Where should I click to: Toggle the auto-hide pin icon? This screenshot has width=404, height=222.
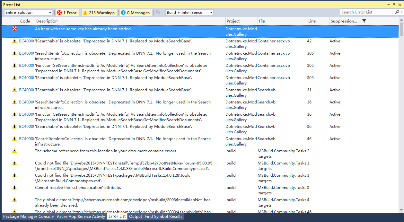pos(394,4)
